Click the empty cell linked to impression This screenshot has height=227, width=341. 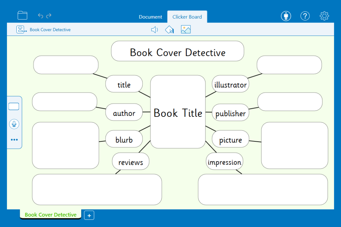coord(263,189)
